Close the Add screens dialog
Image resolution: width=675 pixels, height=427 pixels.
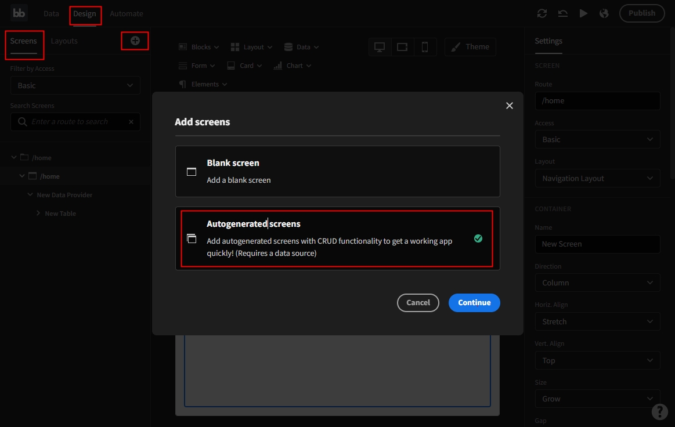(x=510, y=106)
